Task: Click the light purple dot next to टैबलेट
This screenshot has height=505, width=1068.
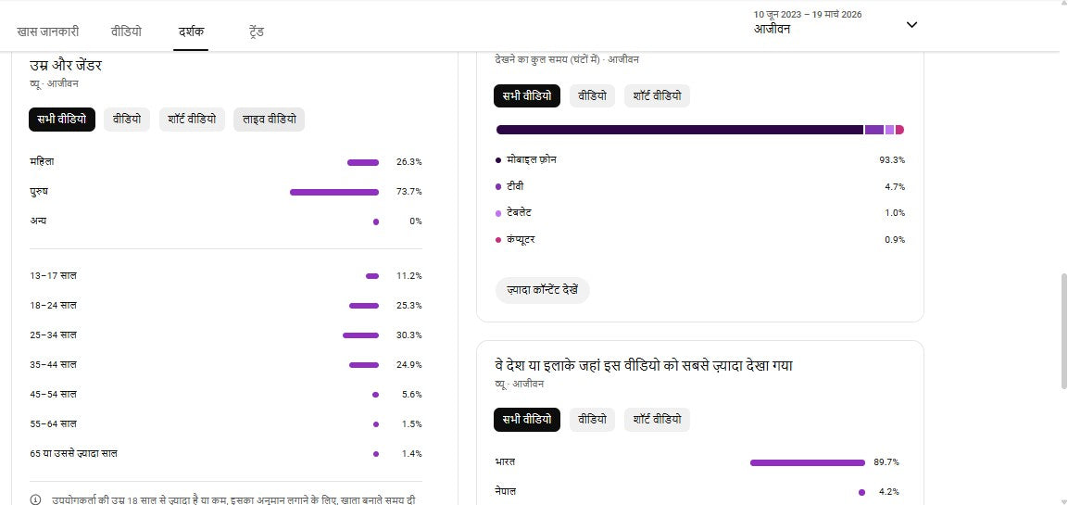Action: [x=498, y=213]
